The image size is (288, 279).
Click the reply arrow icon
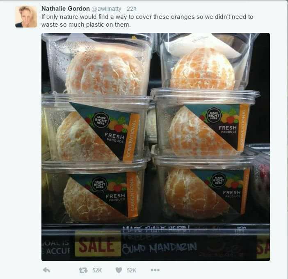(x=46, y=270)
